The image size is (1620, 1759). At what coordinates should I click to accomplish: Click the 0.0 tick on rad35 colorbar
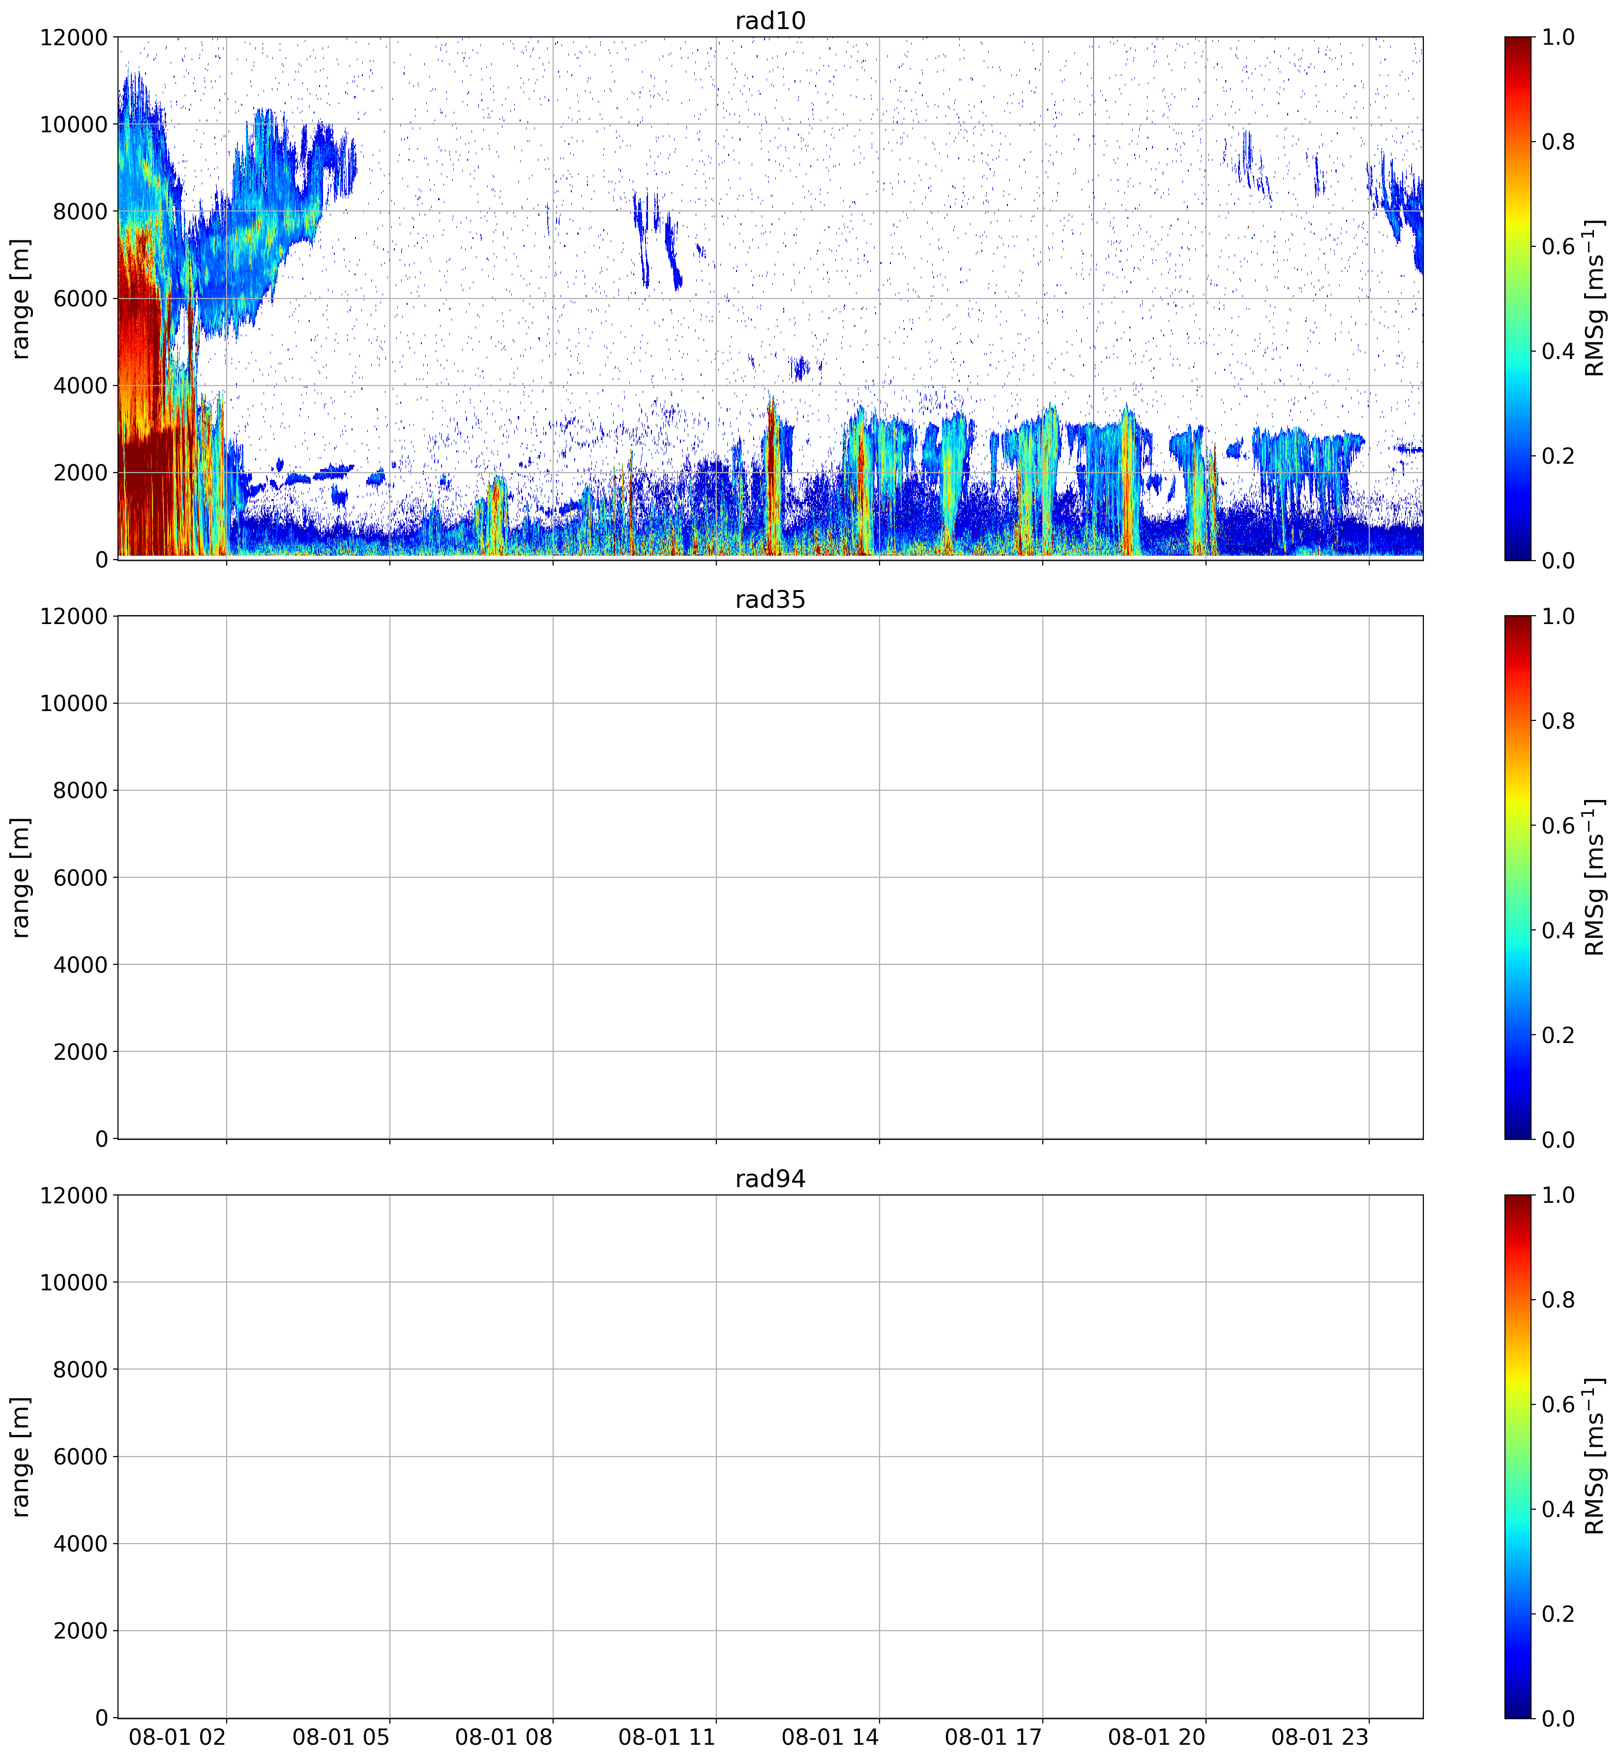[1558, 1140]
